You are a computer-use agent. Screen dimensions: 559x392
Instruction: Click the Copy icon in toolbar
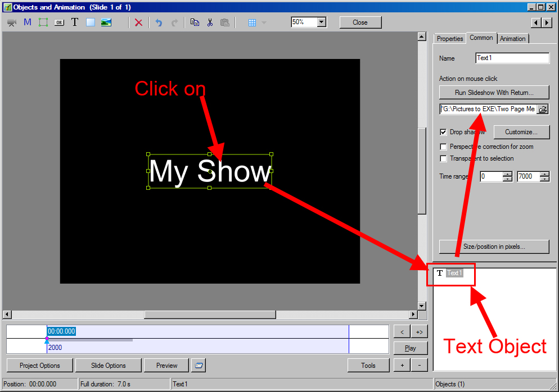click(195, 22)
